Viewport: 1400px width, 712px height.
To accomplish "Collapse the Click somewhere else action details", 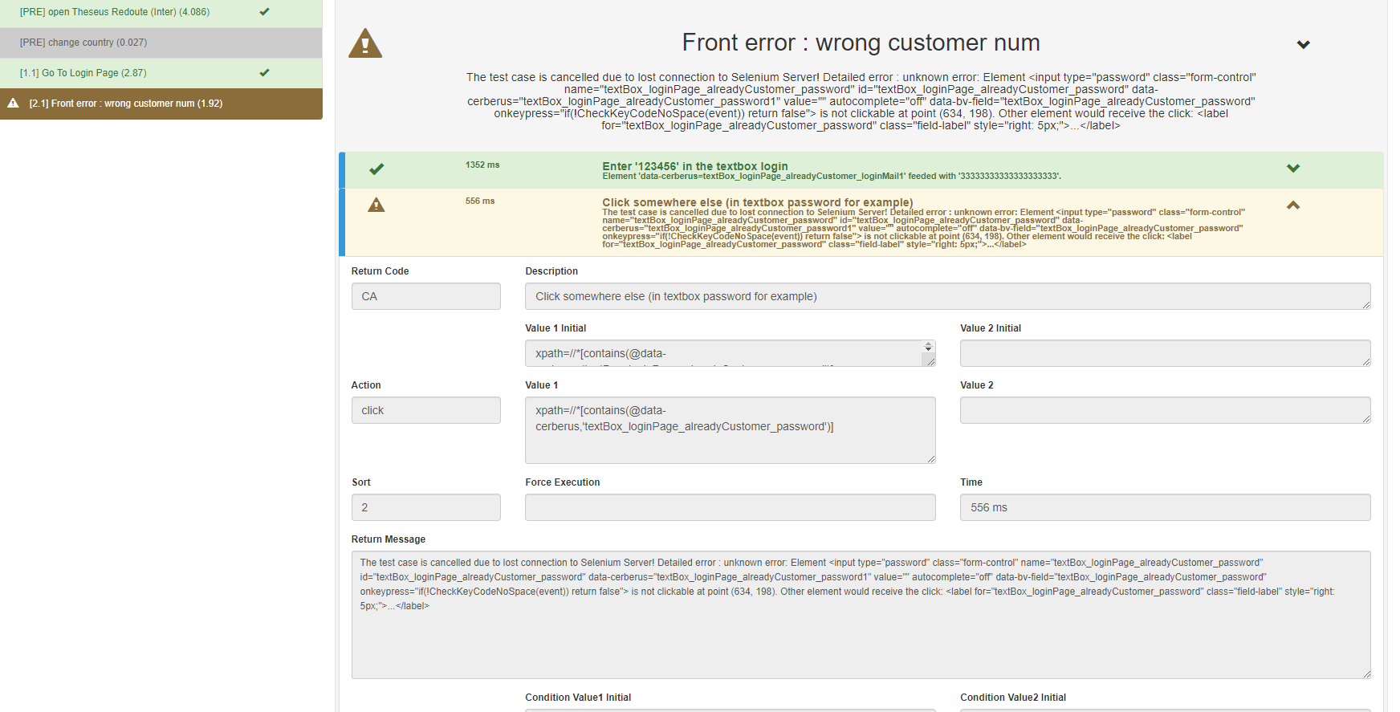I will pos(1293,205).
